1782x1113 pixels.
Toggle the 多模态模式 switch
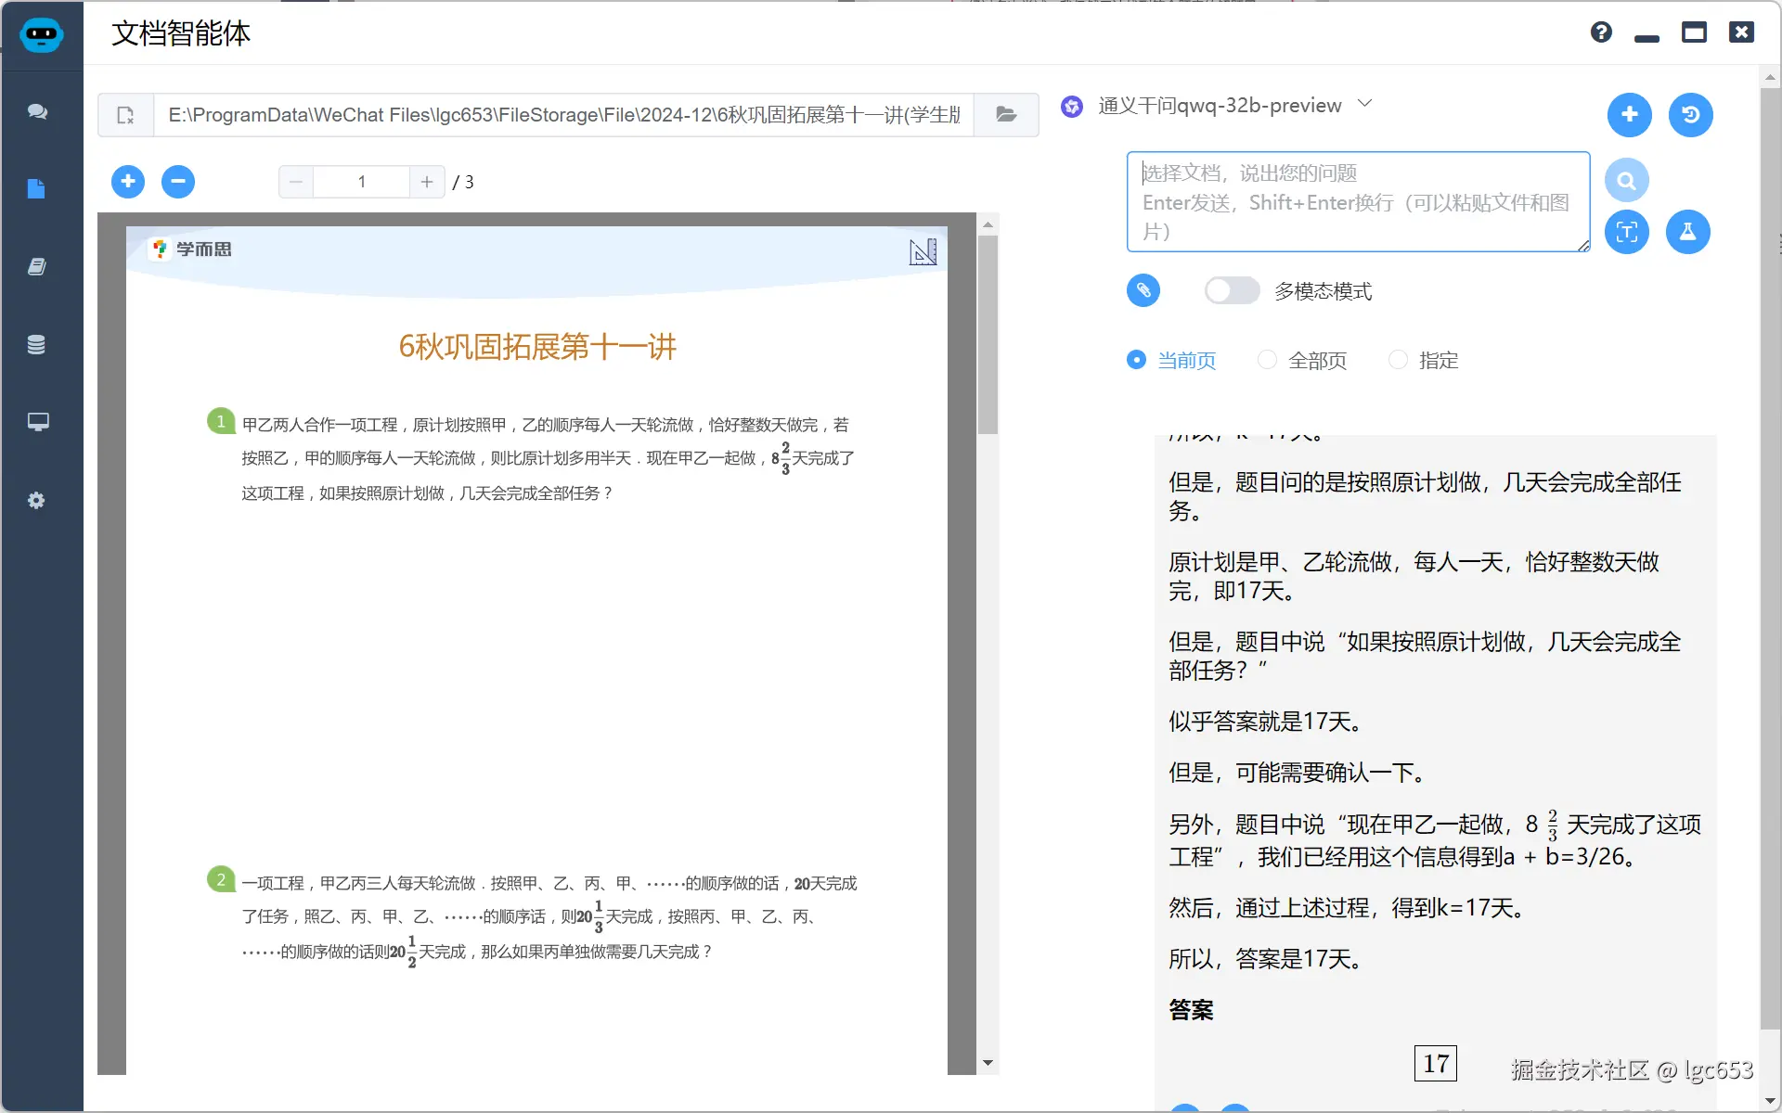tap(1232, 291)
